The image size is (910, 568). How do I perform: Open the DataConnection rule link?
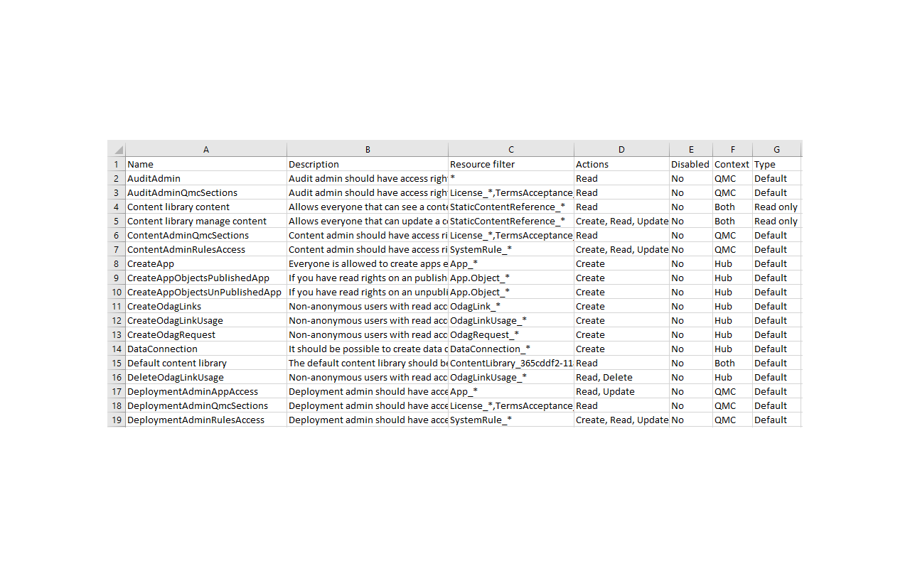pos(162,349)
